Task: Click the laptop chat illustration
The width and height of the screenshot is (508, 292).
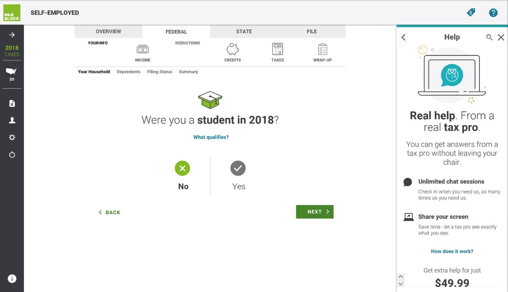Action: point(452,74)
